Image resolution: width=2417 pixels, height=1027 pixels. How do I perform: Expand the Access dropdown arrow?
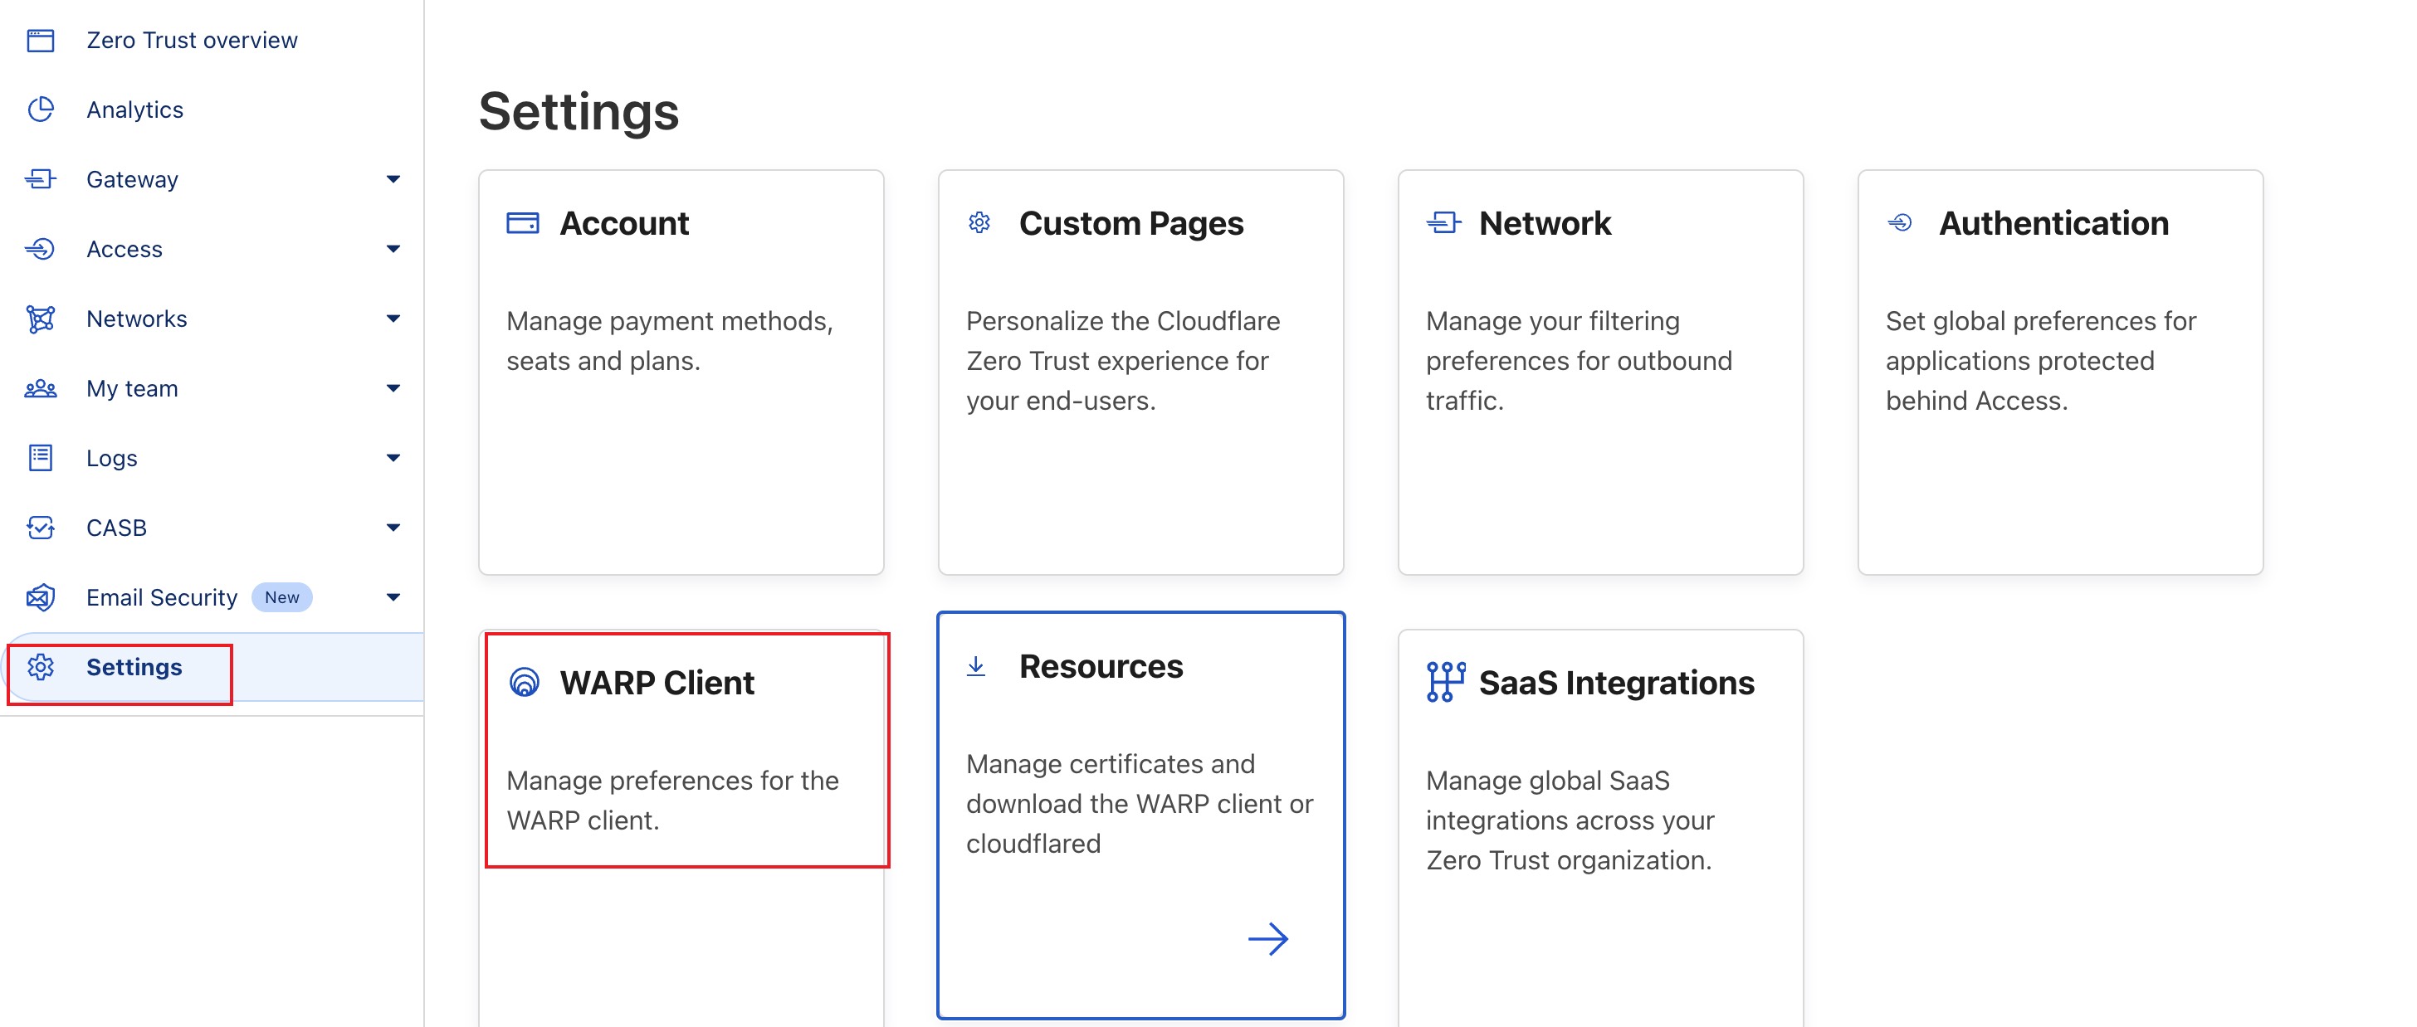pos(393,249)
